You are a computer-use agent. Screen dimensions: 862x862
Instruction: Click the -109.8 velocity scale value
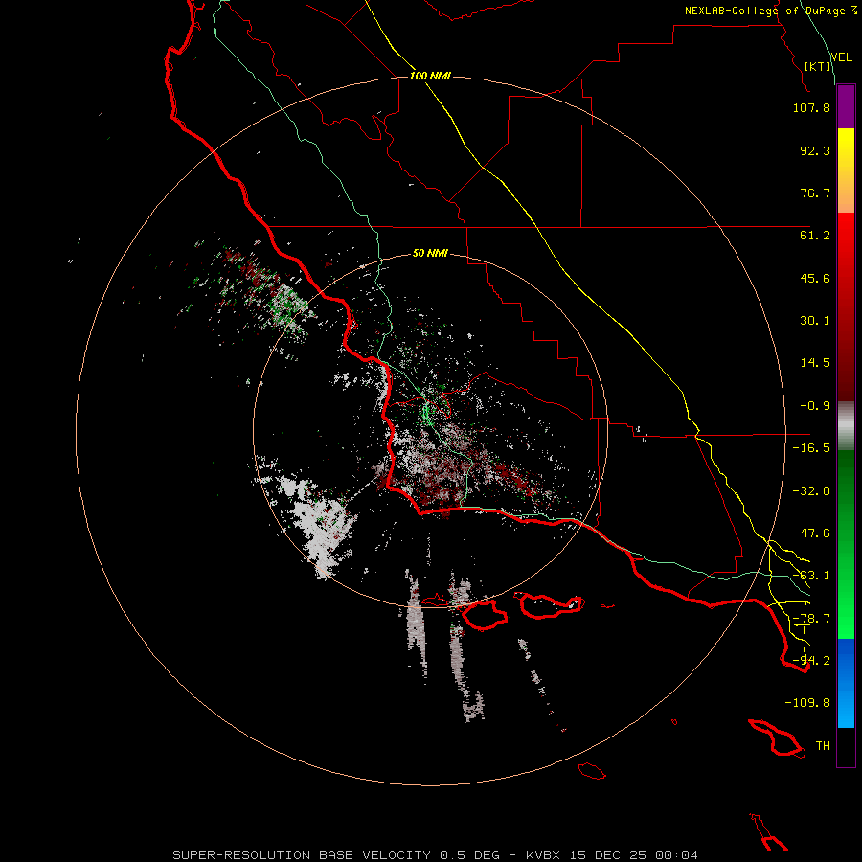pyautogui.click(x=807, y=703)
